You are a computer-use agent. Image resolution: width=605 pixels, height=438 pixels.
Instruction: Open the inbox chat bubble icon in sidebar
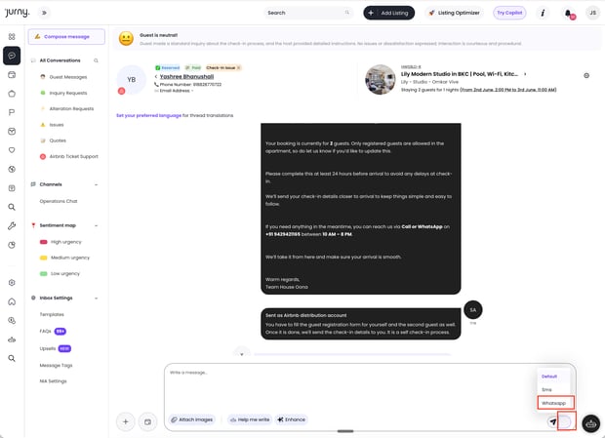click(12, 56)
